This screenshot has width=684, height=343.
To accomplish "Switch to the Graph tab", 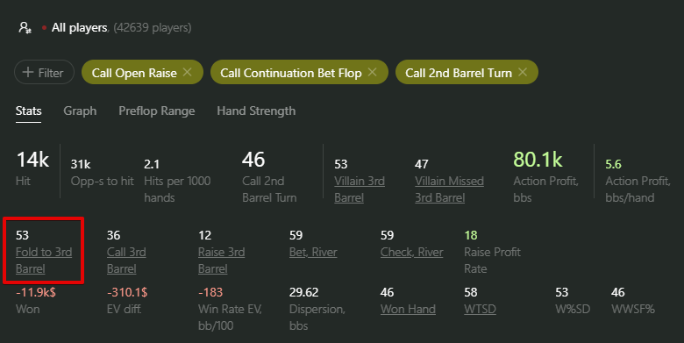I will click(80, 111).
